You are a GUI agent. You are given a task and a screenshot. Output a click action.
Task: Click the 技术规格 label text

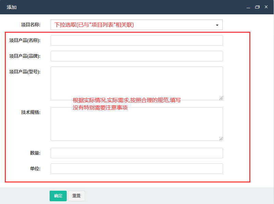click(31, 112)
